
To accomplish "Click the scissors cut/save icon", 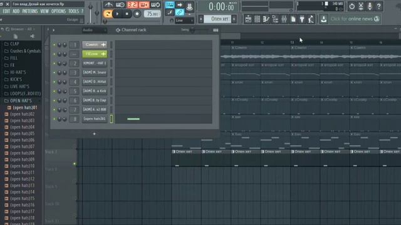I will pyautogui.click(x=361, y=6).
